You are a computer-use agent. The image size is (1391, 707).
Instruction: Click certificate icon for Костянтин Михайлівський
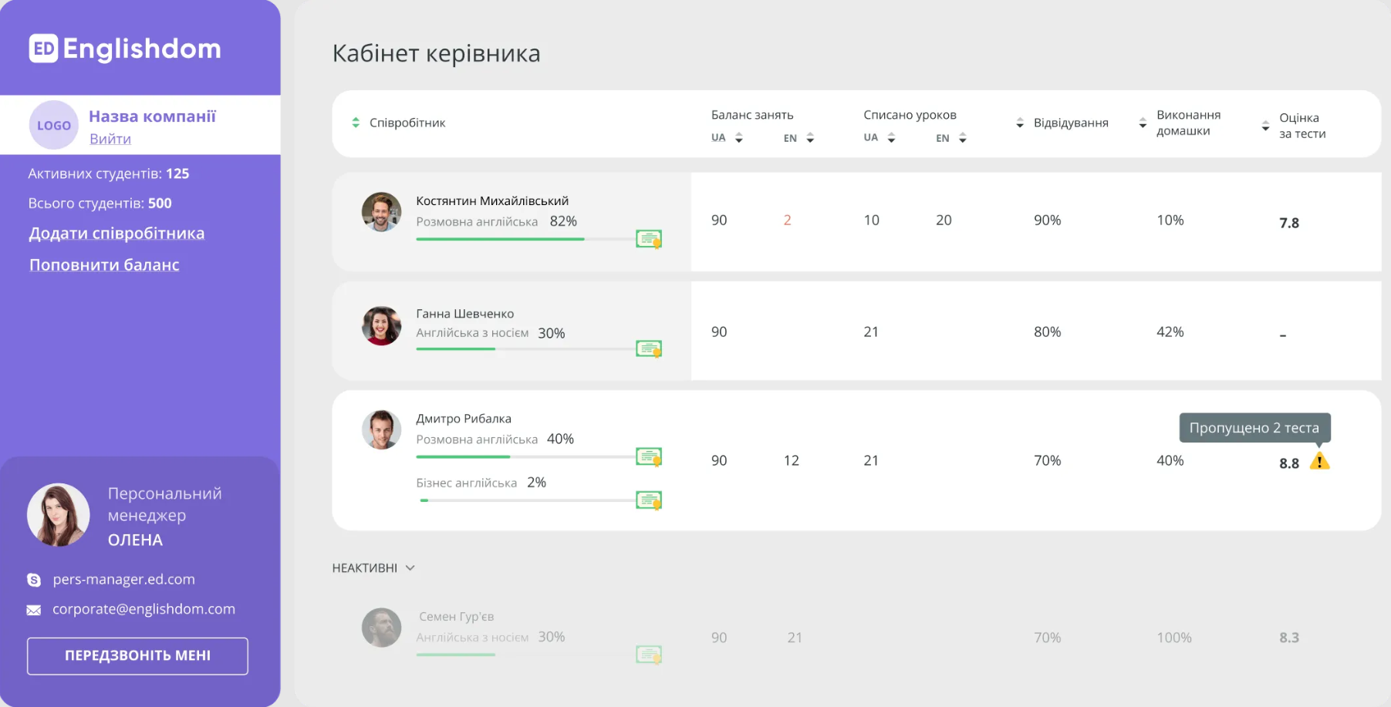click(648, 239)
